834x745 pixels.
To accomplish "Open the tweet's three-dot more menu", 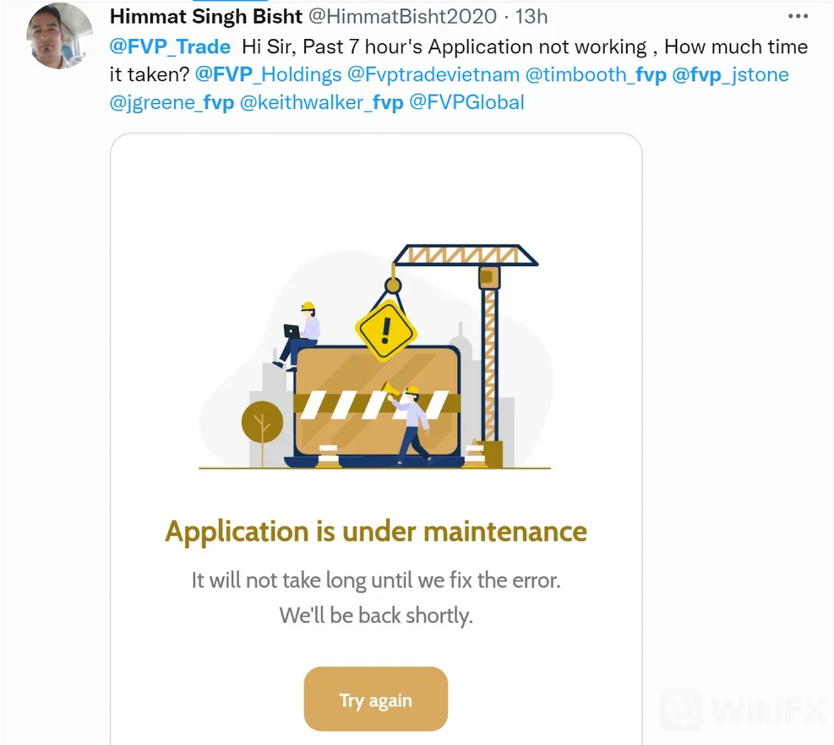I will point(798,16).
